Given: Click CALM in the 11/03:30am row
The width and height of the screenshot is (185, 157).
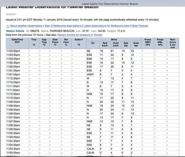Looking at the screenshot, I should [90, 149].
